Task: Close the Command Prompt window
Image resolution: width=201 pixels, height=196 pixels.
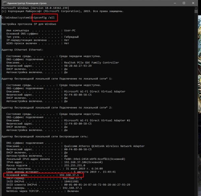Action: click(x=193, y=3)
